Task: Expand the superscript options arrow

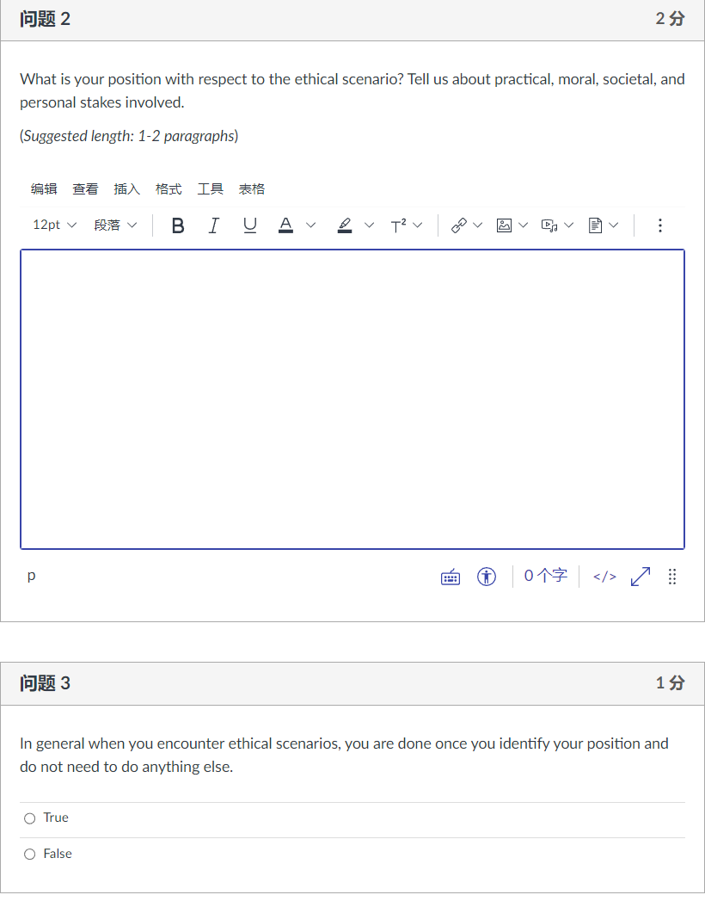Action: click(418, 225)
